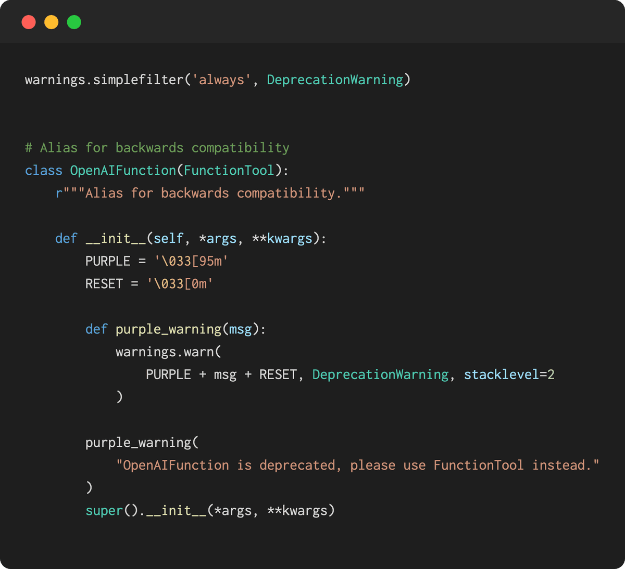The image size is (625, 569).
Task: Click the red close window button
Action: (x=29, y=22)
